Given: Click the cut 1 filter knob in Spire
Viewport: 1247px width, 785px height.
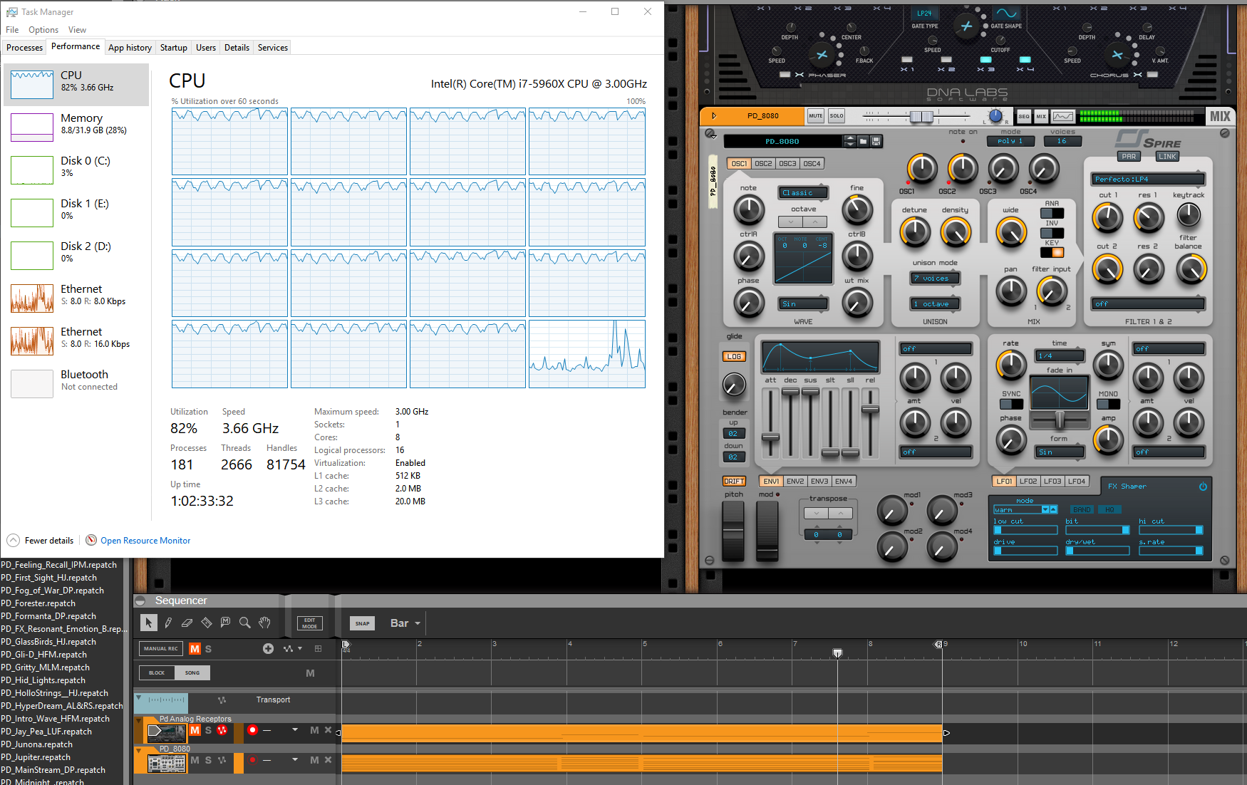Looking at the screenshot, I should pos(1107,217).
